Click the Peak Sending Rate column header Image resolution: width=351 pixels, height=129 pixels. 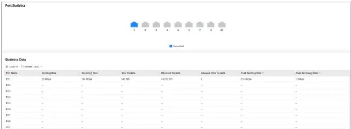click(251, 73)
